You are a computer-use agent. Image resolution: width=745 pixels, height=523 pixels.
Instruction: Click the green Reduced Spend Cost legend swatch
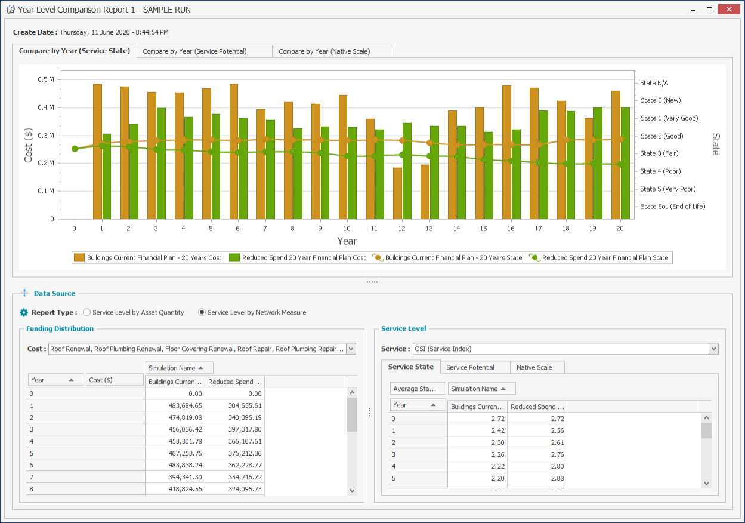(x=234, y=258)
